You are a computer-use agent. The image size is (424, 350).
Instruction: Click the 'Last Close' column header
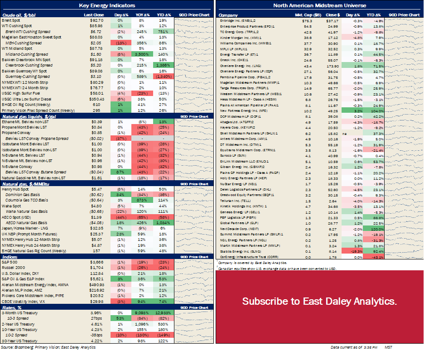pos(94,15)
